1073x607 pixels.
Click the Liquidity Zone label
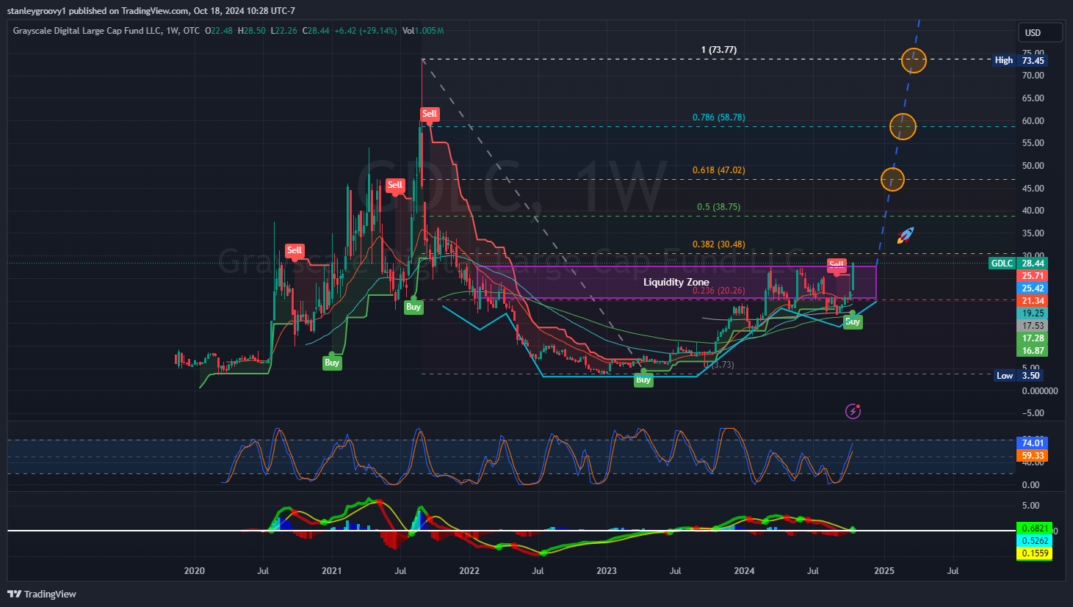click(676, 282)
